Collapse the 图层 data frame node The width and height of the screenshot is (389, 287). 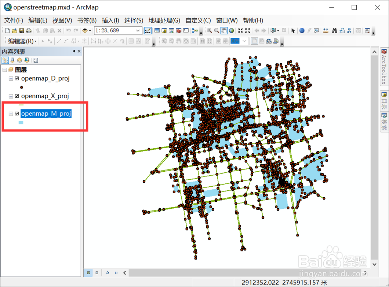(5, 70)
